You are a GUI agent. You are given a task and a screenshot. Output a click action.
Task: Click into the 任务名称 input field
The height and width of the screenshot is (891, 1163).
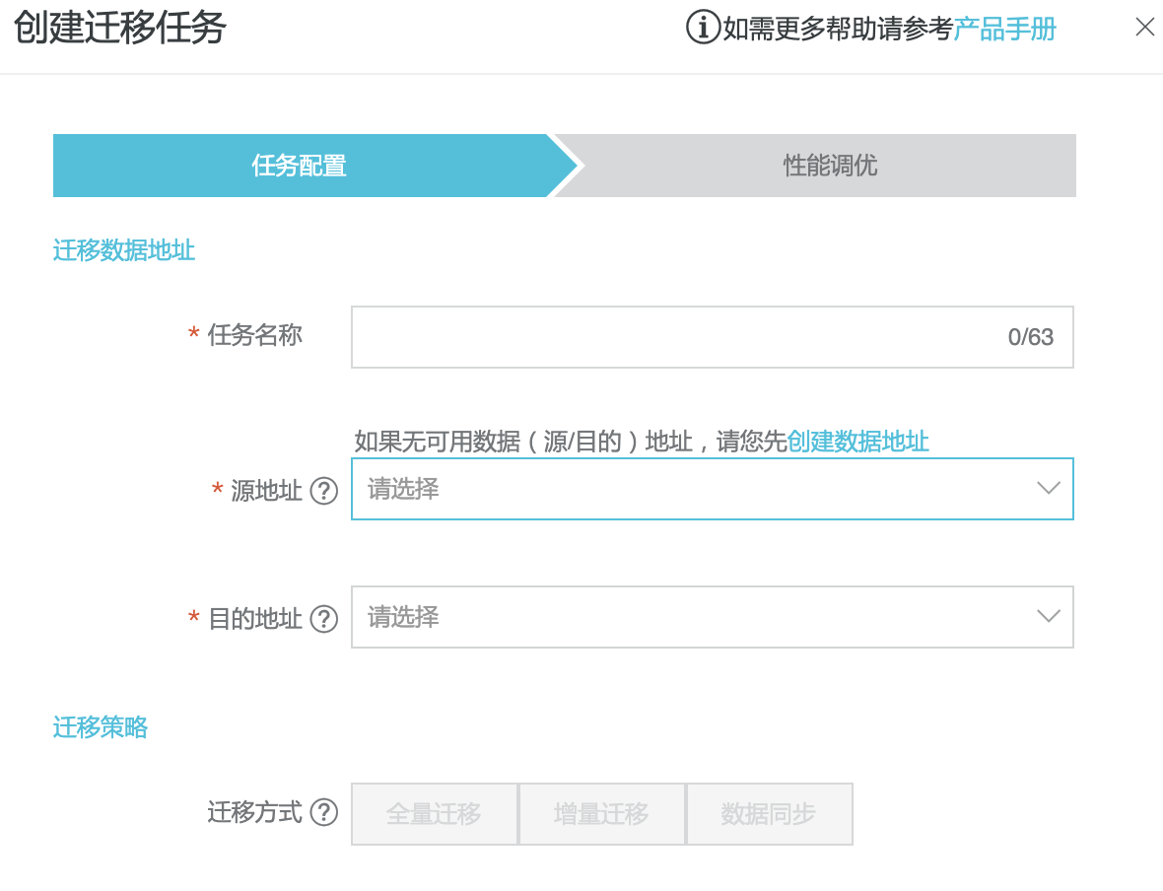[x=670, y=337]
